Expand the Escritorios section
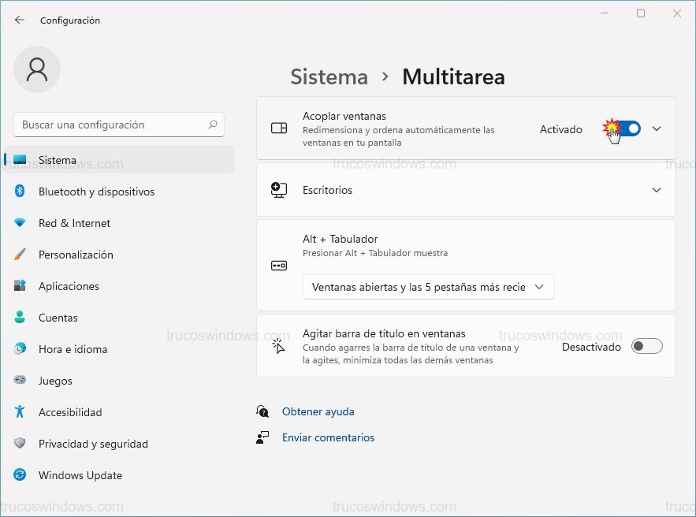Image resolution: width=696 pixels, height=517 pixels. coord(657,190)
